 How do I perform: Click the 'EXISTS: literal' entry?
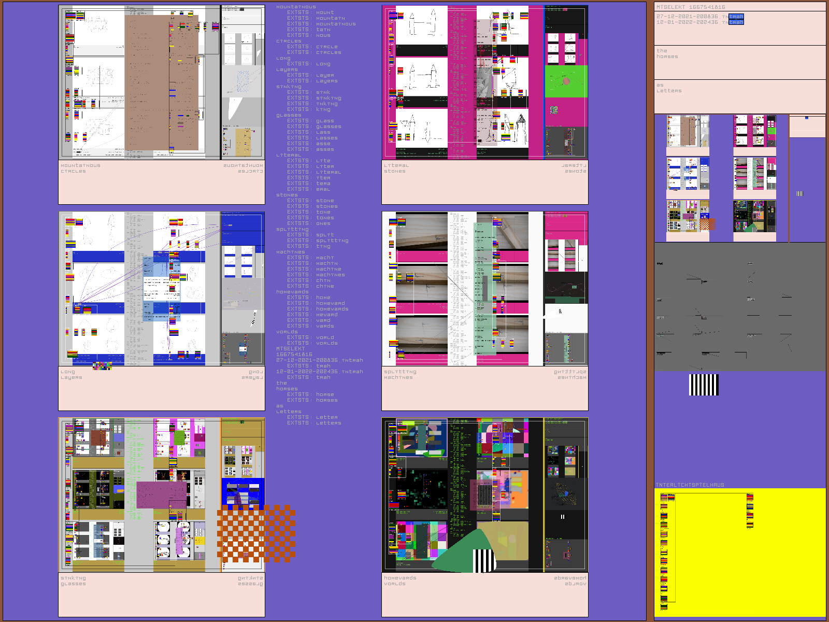pos(314,172)
